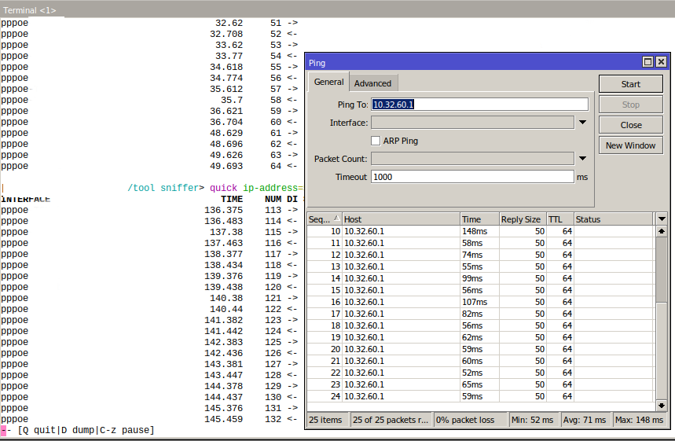Focus the Ping To address field

point(479,105)
